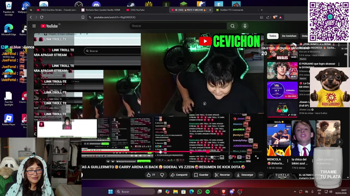Open the Rivales 14:05 video thumbnail
This screenshot has height=196, width=350.
tap(282, 51)
